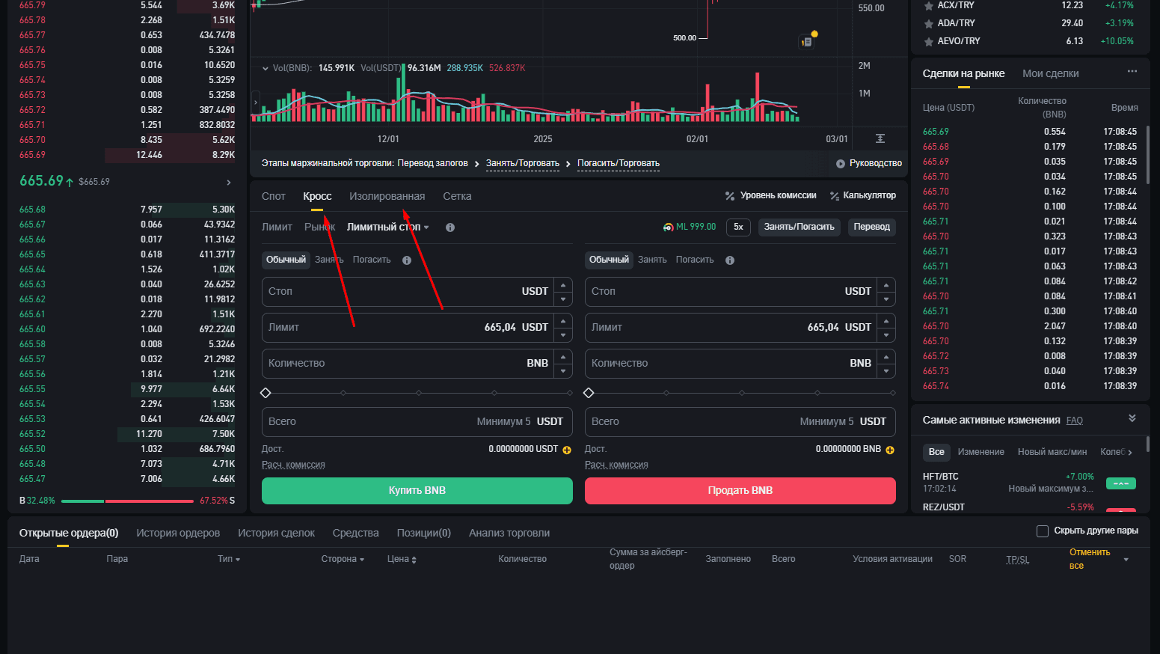Image resolution: width=1160 pixels, height=654 pixels.
Task: Open the Калькулятор tool
Action: [x=862, y=195]
